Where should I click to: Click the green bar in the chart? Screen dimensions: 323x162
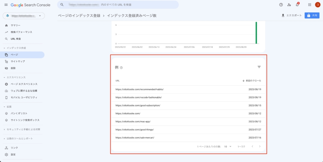pyautogui.click(x=256, y=33)
